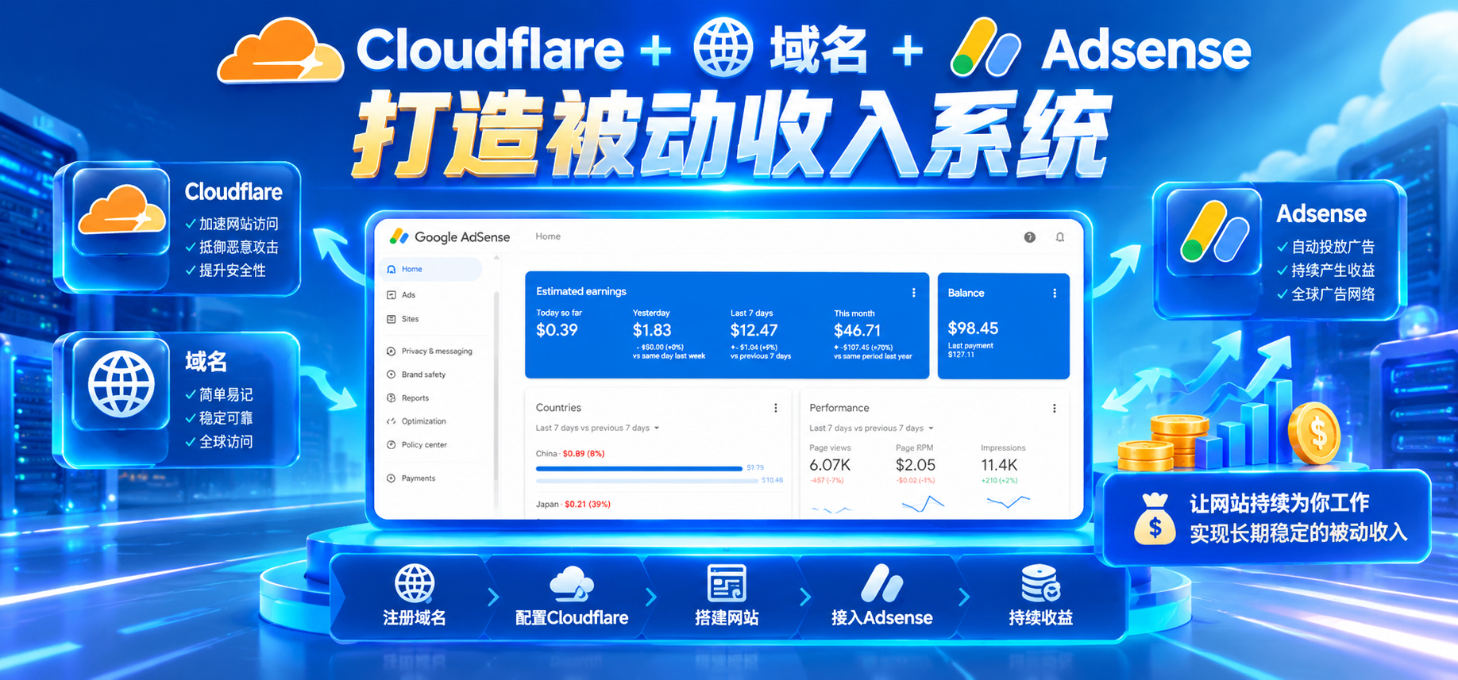Click the globe icon in the 域名 feature card

[x=121, y=385]
